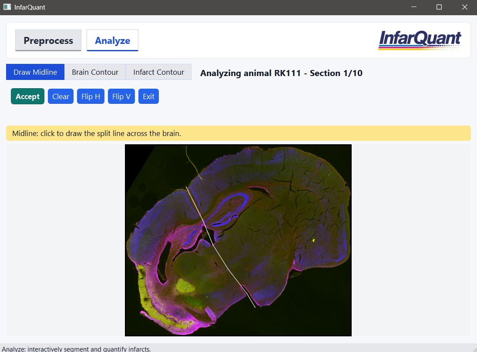
Task: Clear the current midline drawing
Action: [60, 96]
